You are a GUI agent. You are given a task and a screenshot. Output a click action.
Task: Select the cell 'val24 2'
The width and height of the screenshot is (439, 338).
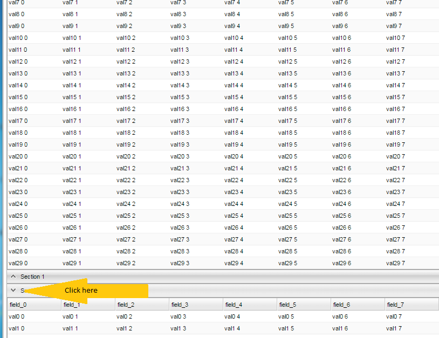point(126,204)
